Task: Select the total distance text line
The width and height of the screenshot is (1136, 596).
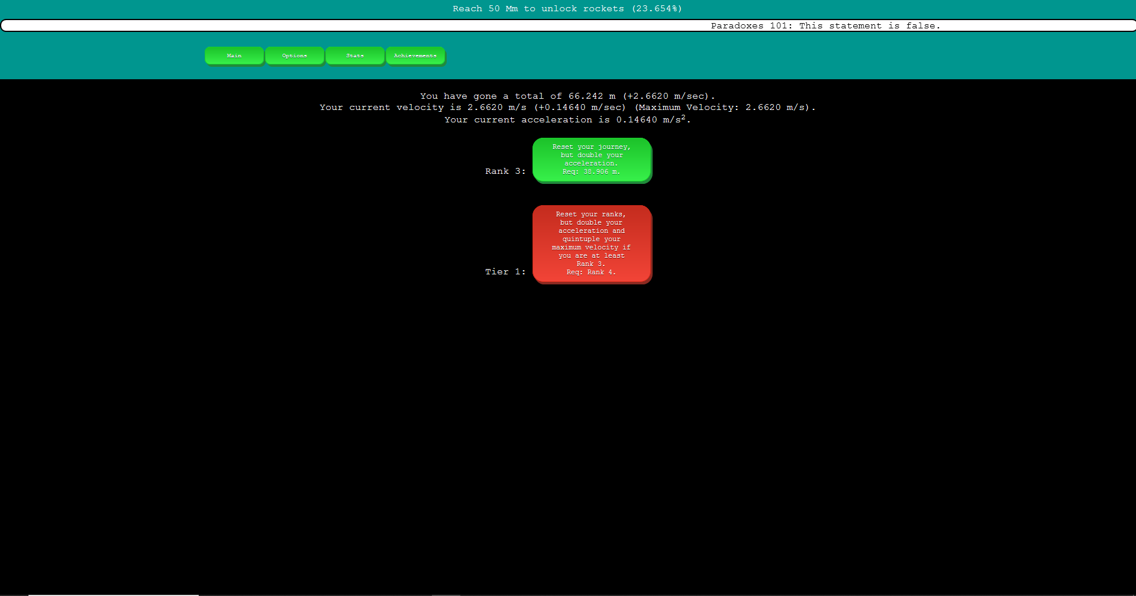Action: click(x=568, y=96)
